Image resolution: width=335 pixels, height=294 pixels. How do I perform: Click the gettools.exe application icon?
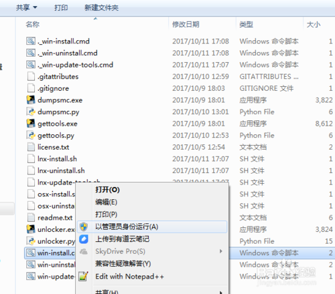pos(31,124)
